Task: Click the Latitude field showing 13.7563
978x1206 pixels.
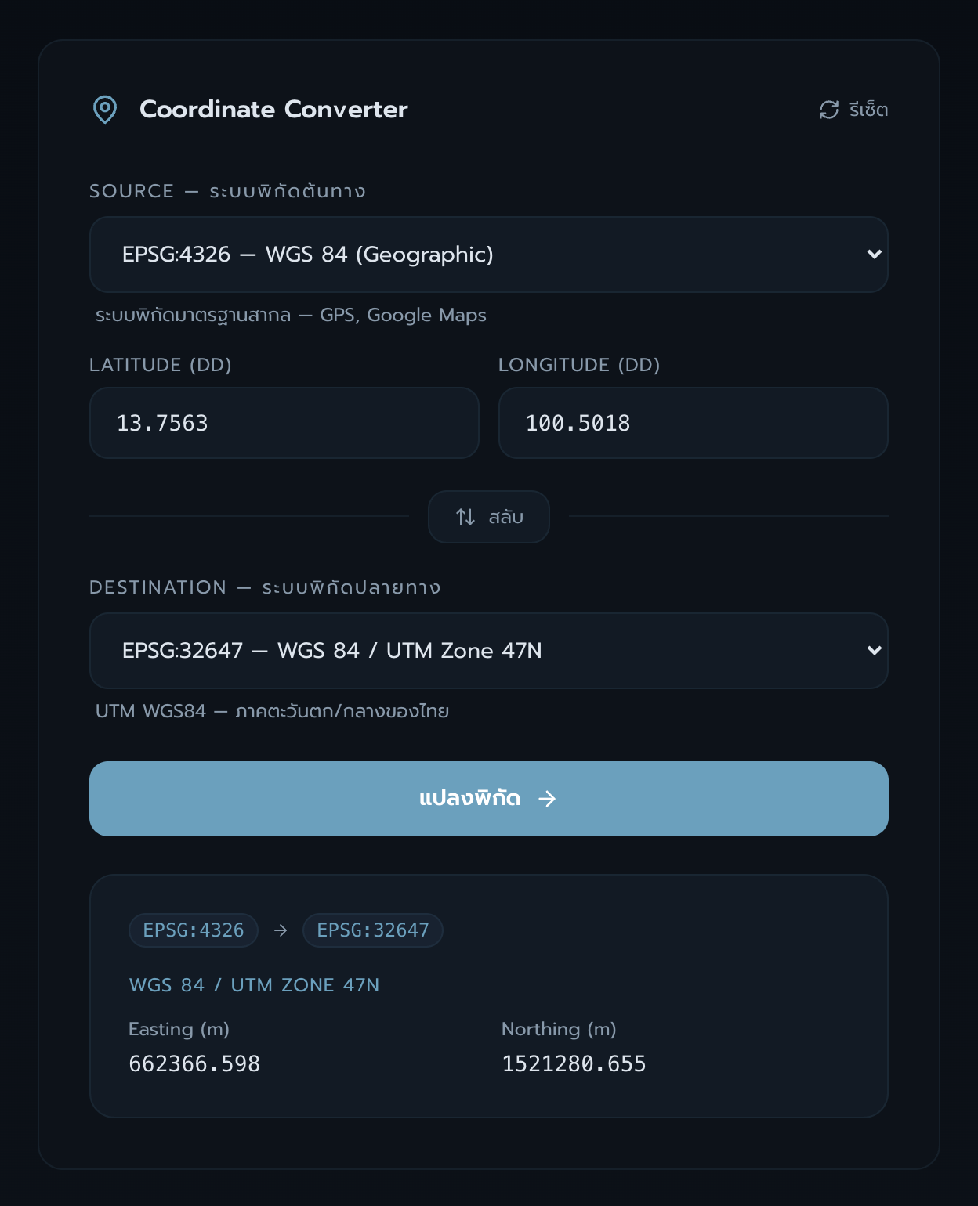Action: point(284,423)
